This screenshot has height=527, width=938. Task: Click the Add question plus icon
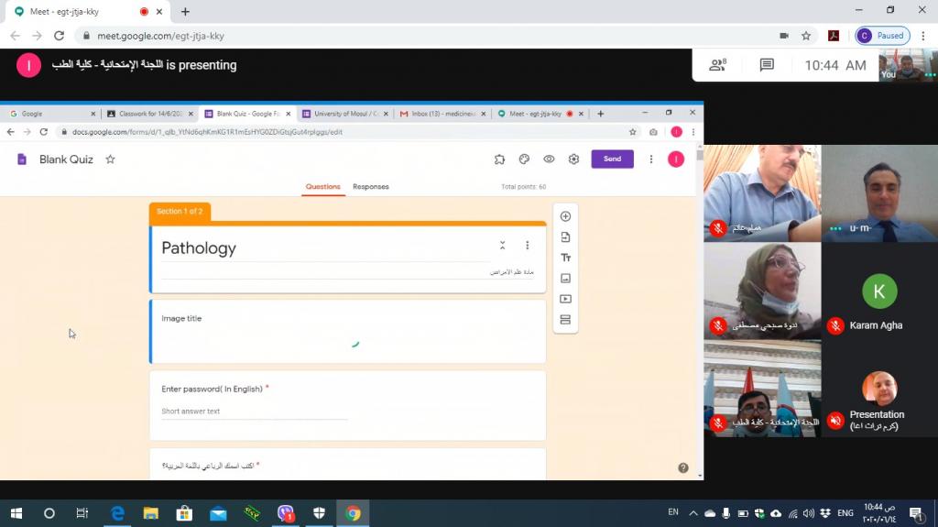point(565,217)
